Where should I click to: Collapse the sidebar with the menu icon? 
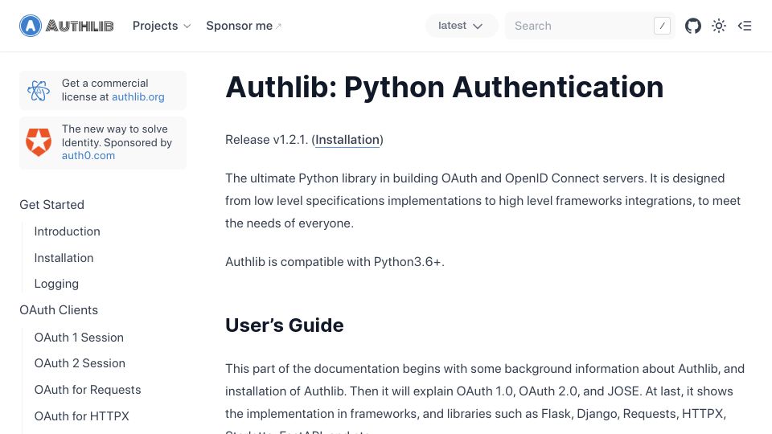(745, 26)
